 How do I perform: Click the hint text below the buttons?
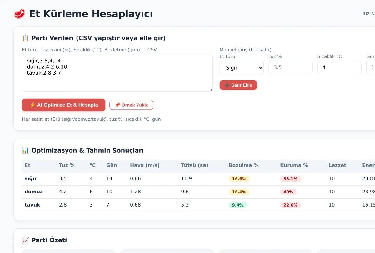[x=92, y=119]
